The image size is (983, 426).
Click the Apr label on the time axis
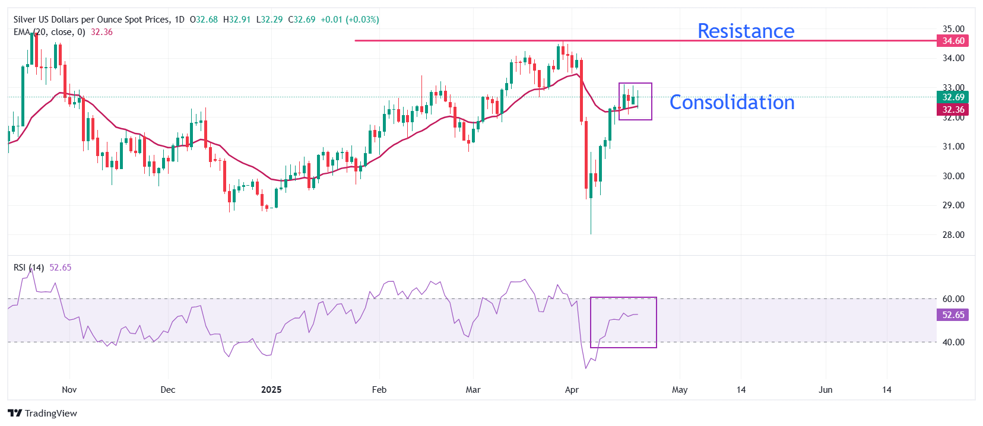pyautogui.click(x=572, y=390)
